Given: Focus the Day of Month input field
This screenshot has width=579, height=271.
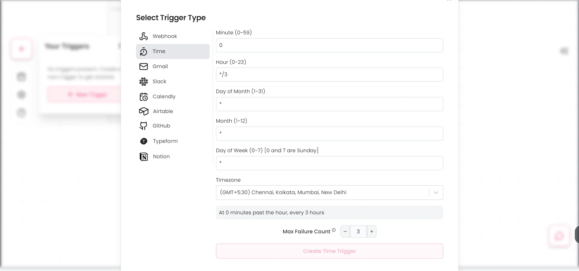Looking at the screenshot, I should (x=329, y=104).
